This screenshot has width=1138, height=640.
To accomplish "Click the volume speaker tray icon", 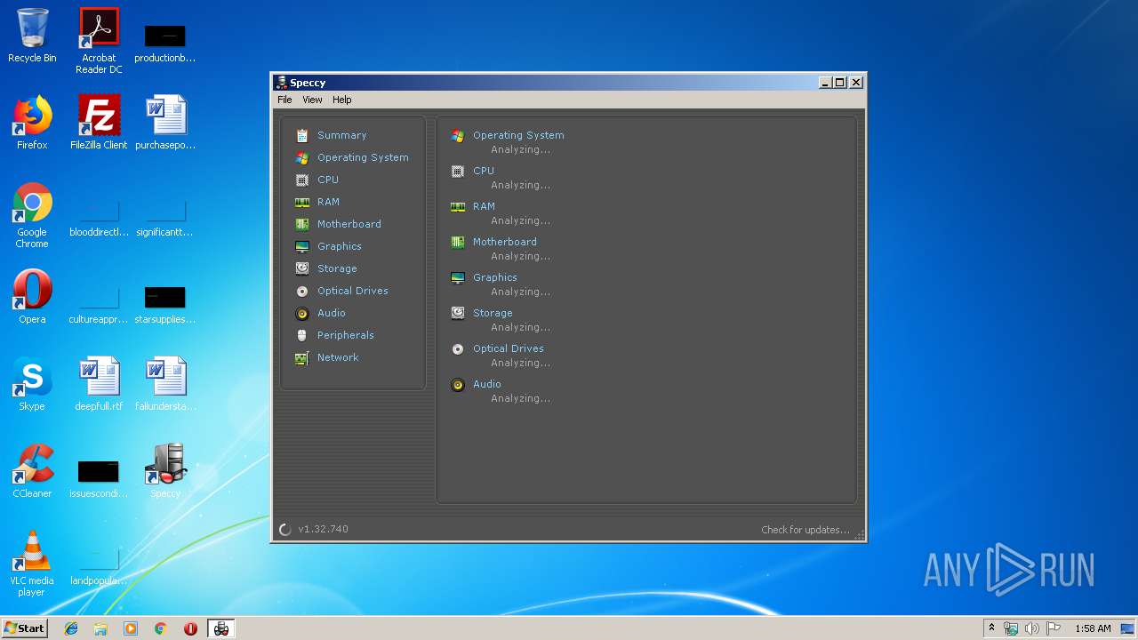I will click(x=1031, y=628).
